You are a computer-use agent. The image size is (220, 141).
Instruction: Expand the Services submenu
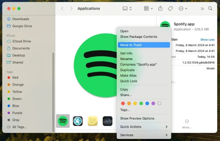(x=144, y=135)
